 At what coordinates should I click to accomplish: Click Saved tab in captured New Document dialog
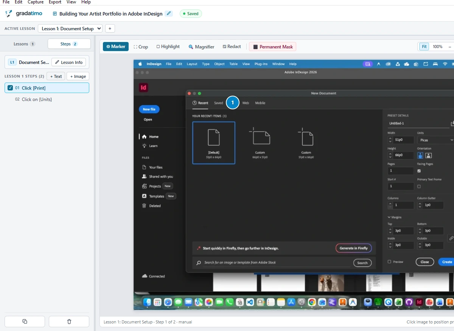219,103
